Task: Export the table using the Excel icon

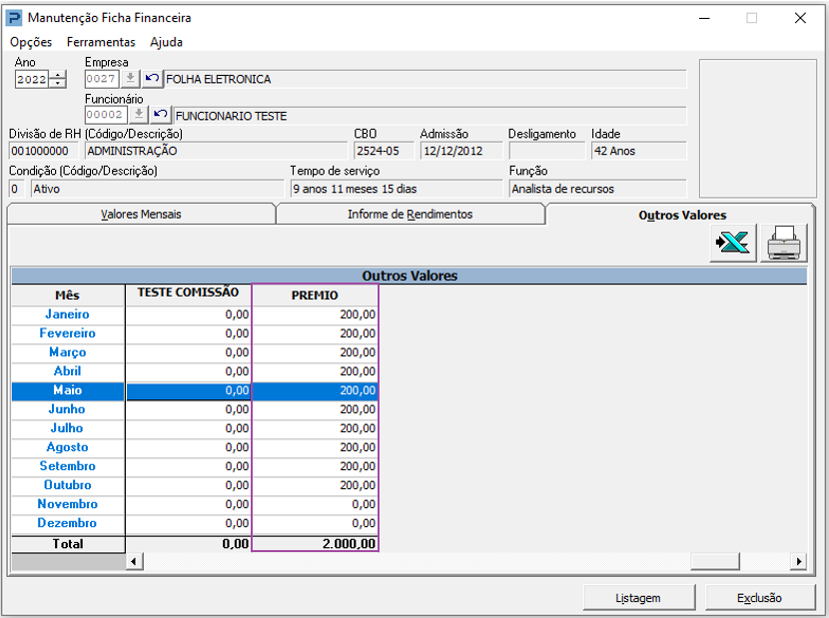Action: point(733,243)
